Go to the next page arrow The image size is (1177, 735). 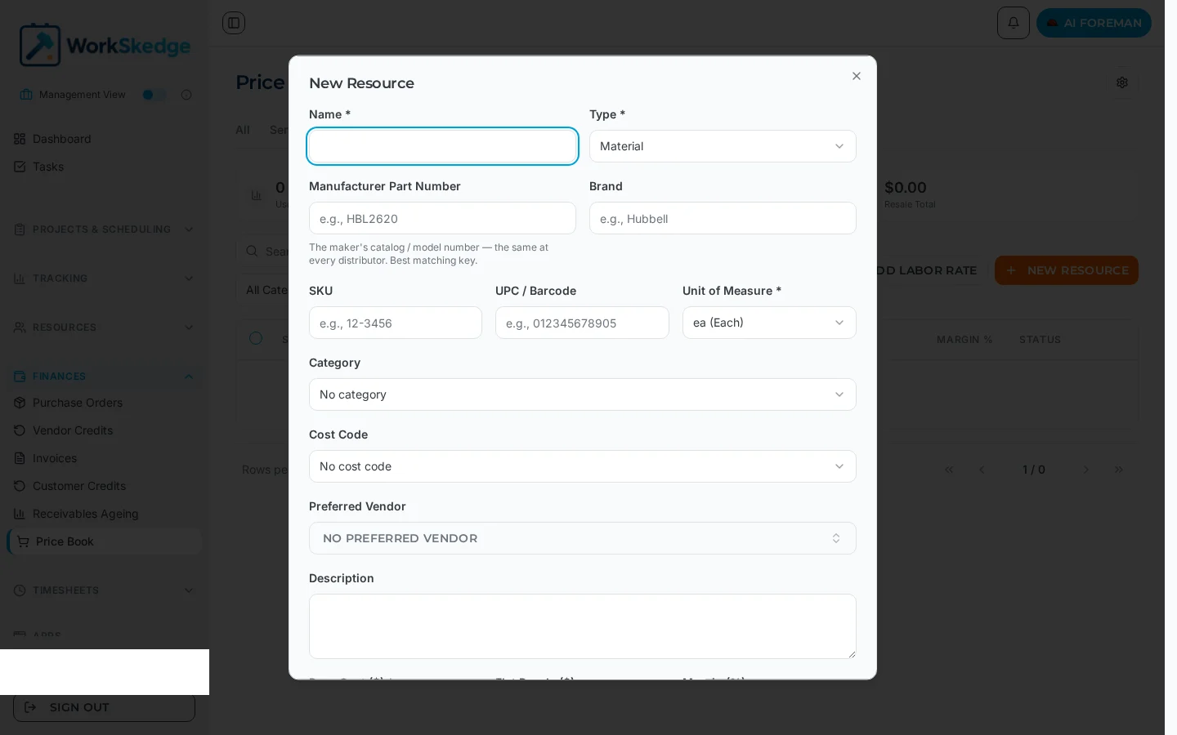(1086, 470)
